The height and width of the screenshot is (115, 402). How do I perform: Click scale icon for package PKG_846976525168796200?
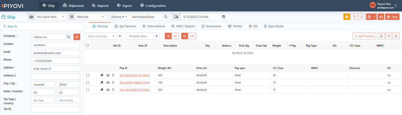(x=108, y=75)
